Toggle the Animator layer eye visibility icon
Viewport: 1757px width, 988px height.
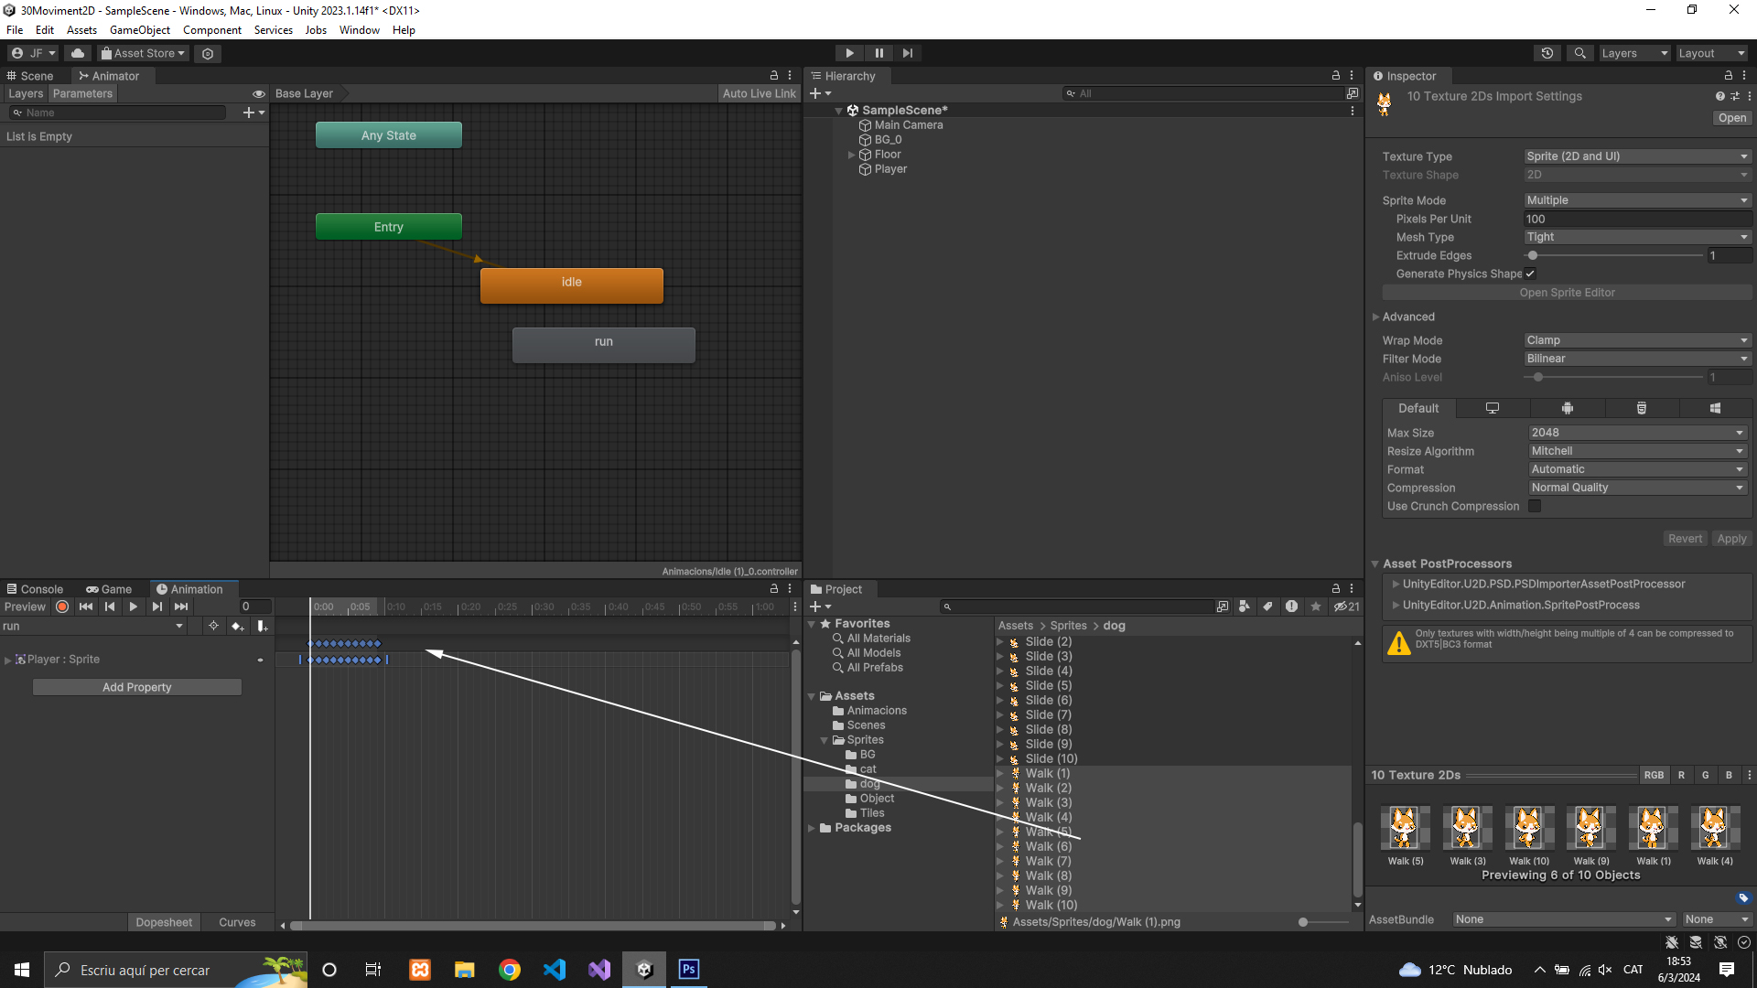tap(258, 94)
